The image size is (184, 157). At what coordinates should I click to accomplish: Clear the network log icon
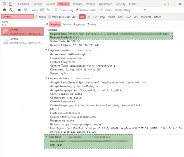point(11,10)
